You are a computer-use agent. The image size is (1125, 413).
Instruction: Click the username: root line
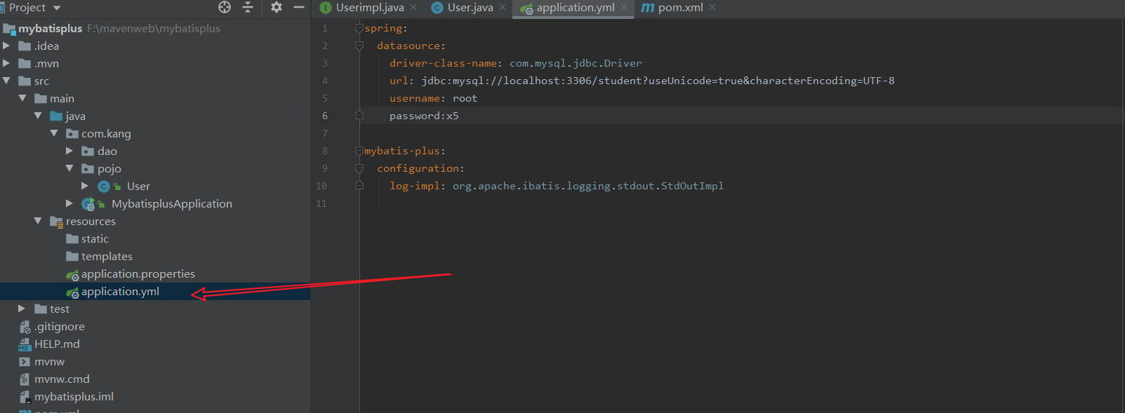433,98
